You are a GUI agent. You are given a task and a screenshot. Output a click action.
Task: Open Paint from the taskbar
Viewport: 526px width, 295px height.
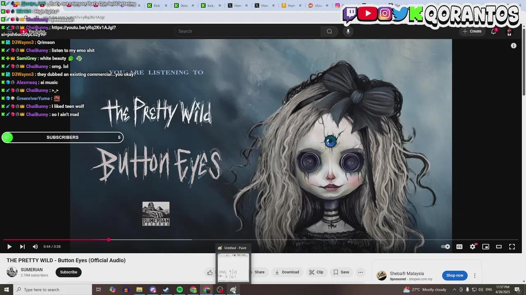(x=233, y=290)
